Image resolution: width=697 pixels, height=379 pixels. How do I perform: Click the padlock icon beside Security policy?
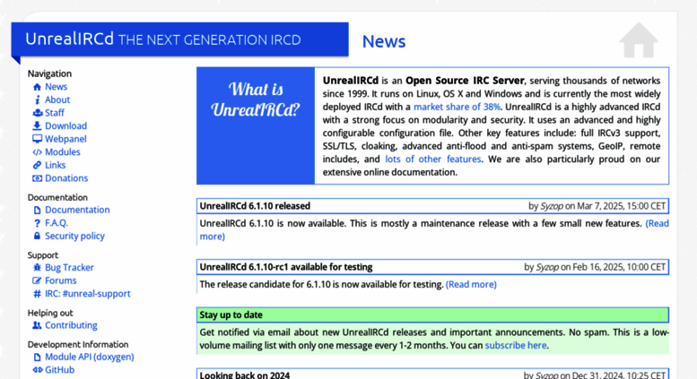[x=37, y=236]
